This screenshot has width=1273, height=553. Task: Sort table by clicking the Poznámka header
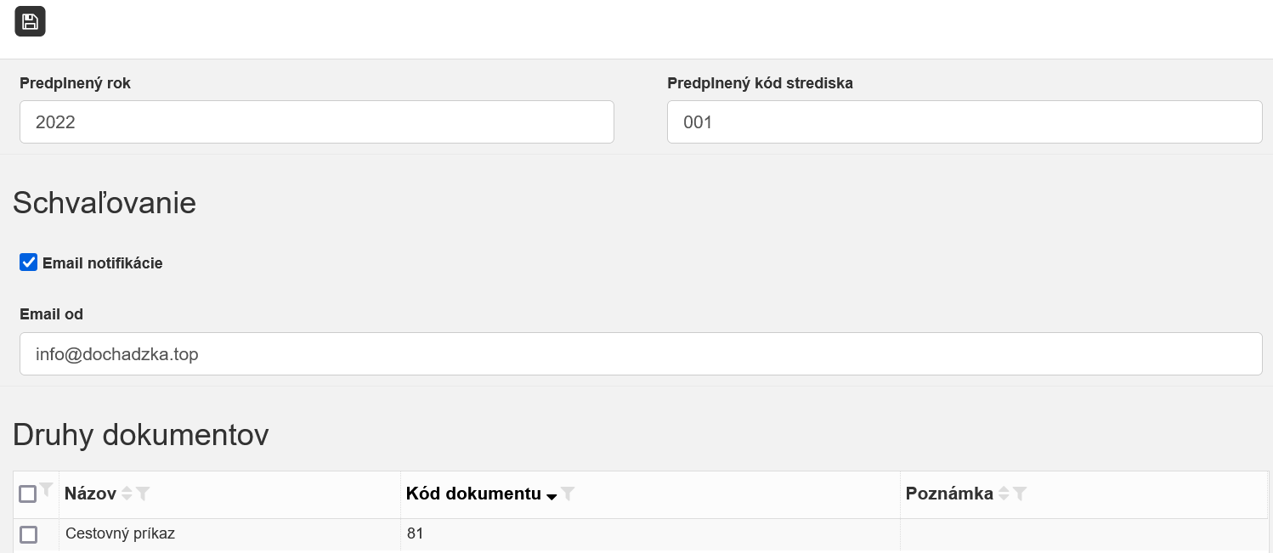949,493
